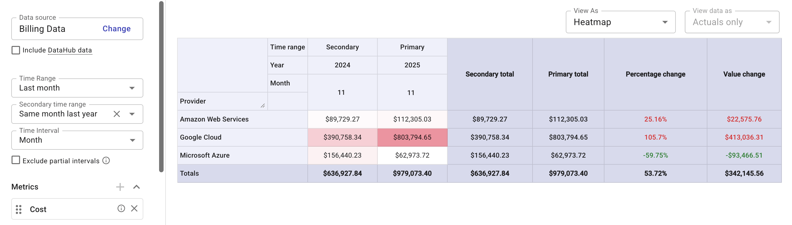
Task: Click the left panel vertical scrollbar
Action: (x=161, y=86)
